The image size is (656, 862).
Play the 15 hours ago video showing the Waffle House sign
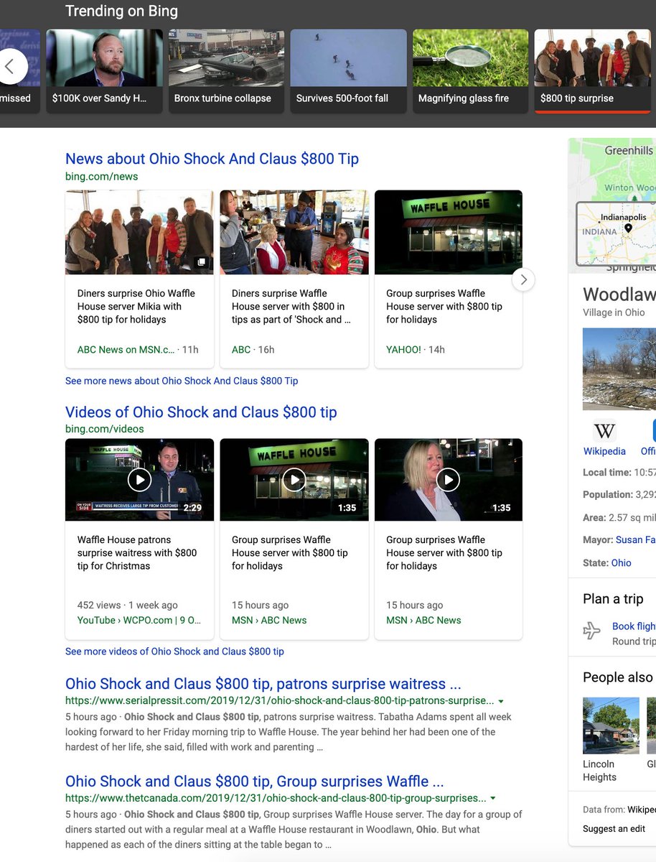294,479
